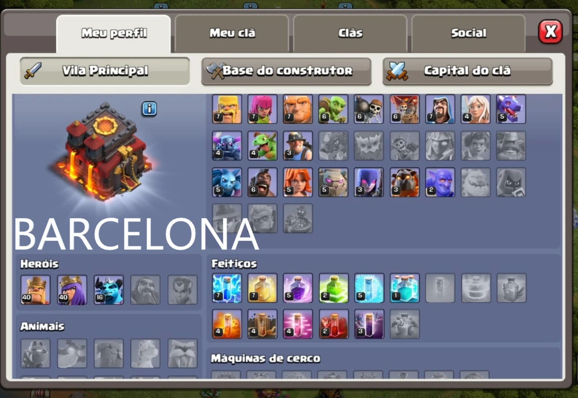578x398 pixels.
Task: Switch to Base do construtor view
Action: 286,71
